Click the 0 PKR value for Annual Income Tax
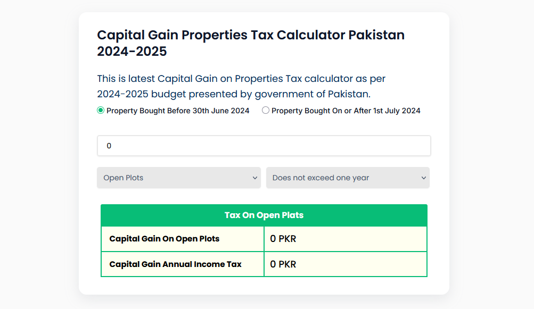Viewport: 534px width, 309px height. tap(283, 264)
